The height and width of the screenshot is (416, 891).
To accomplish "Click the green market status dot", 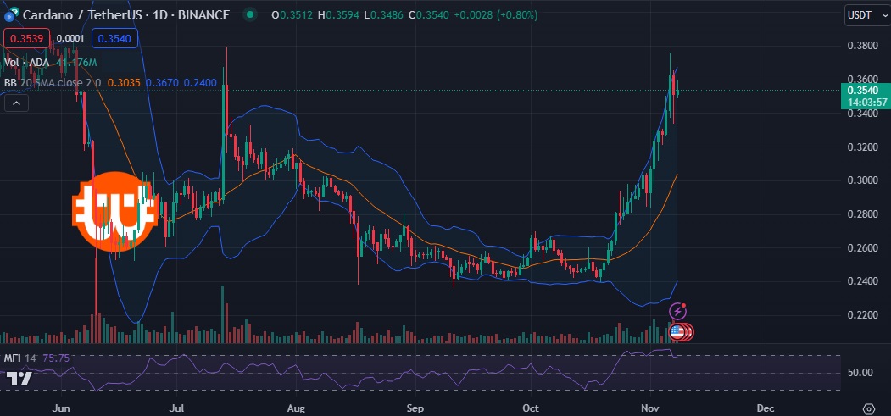I will tap(249, 15).
